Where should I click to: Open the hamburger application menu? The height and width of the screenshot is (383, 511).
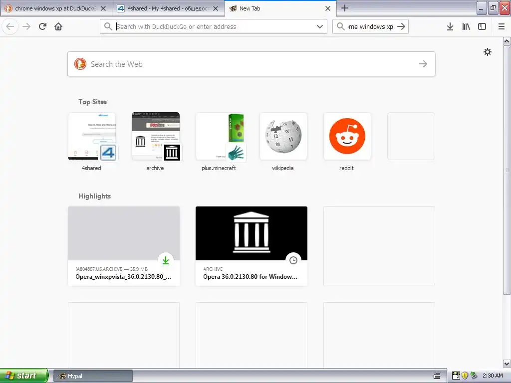pyautogui.click(x=502, y=26)
